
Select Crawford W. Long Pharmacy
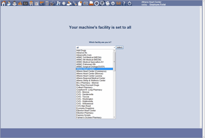click(x=94, y=90)
